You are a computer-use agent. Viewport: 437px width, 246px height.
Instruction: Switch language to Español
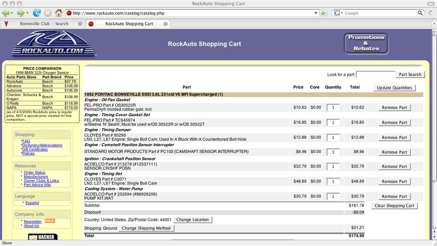(32, 203)
